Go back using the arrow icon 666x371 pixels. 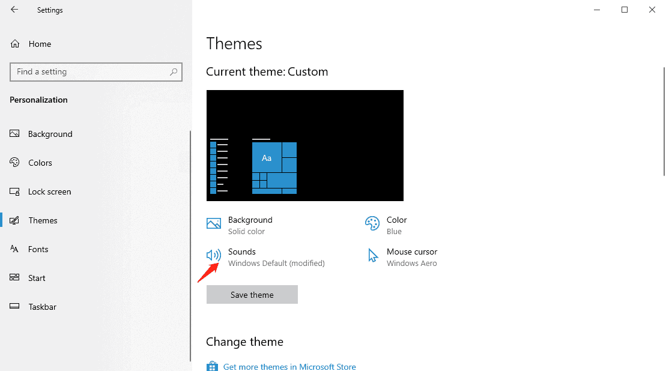pos(14,10)
